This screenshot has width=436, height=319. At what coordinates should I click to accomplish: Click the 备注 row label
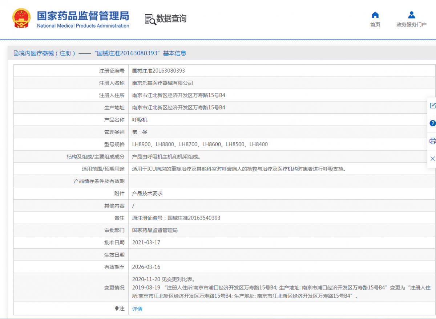[120, 218]
